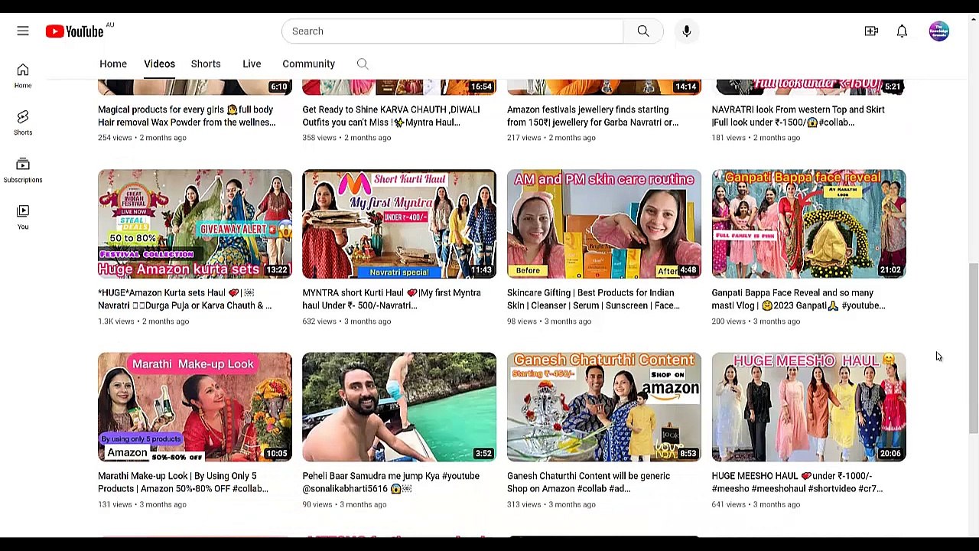
Task: Open Home in the left sidebar
Action: point(23,75)
